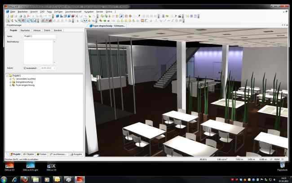This screenshot has height=183, width=292.
Task: Click the clock in the system tray
Action: click(283, 179)
